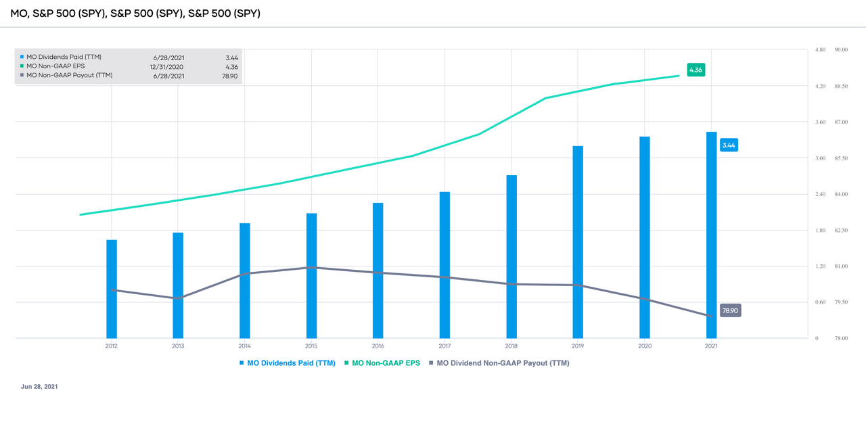Click the green 4.36 value badge
The width and height of the screenshot is (866, 422).
tap(696, 70)
